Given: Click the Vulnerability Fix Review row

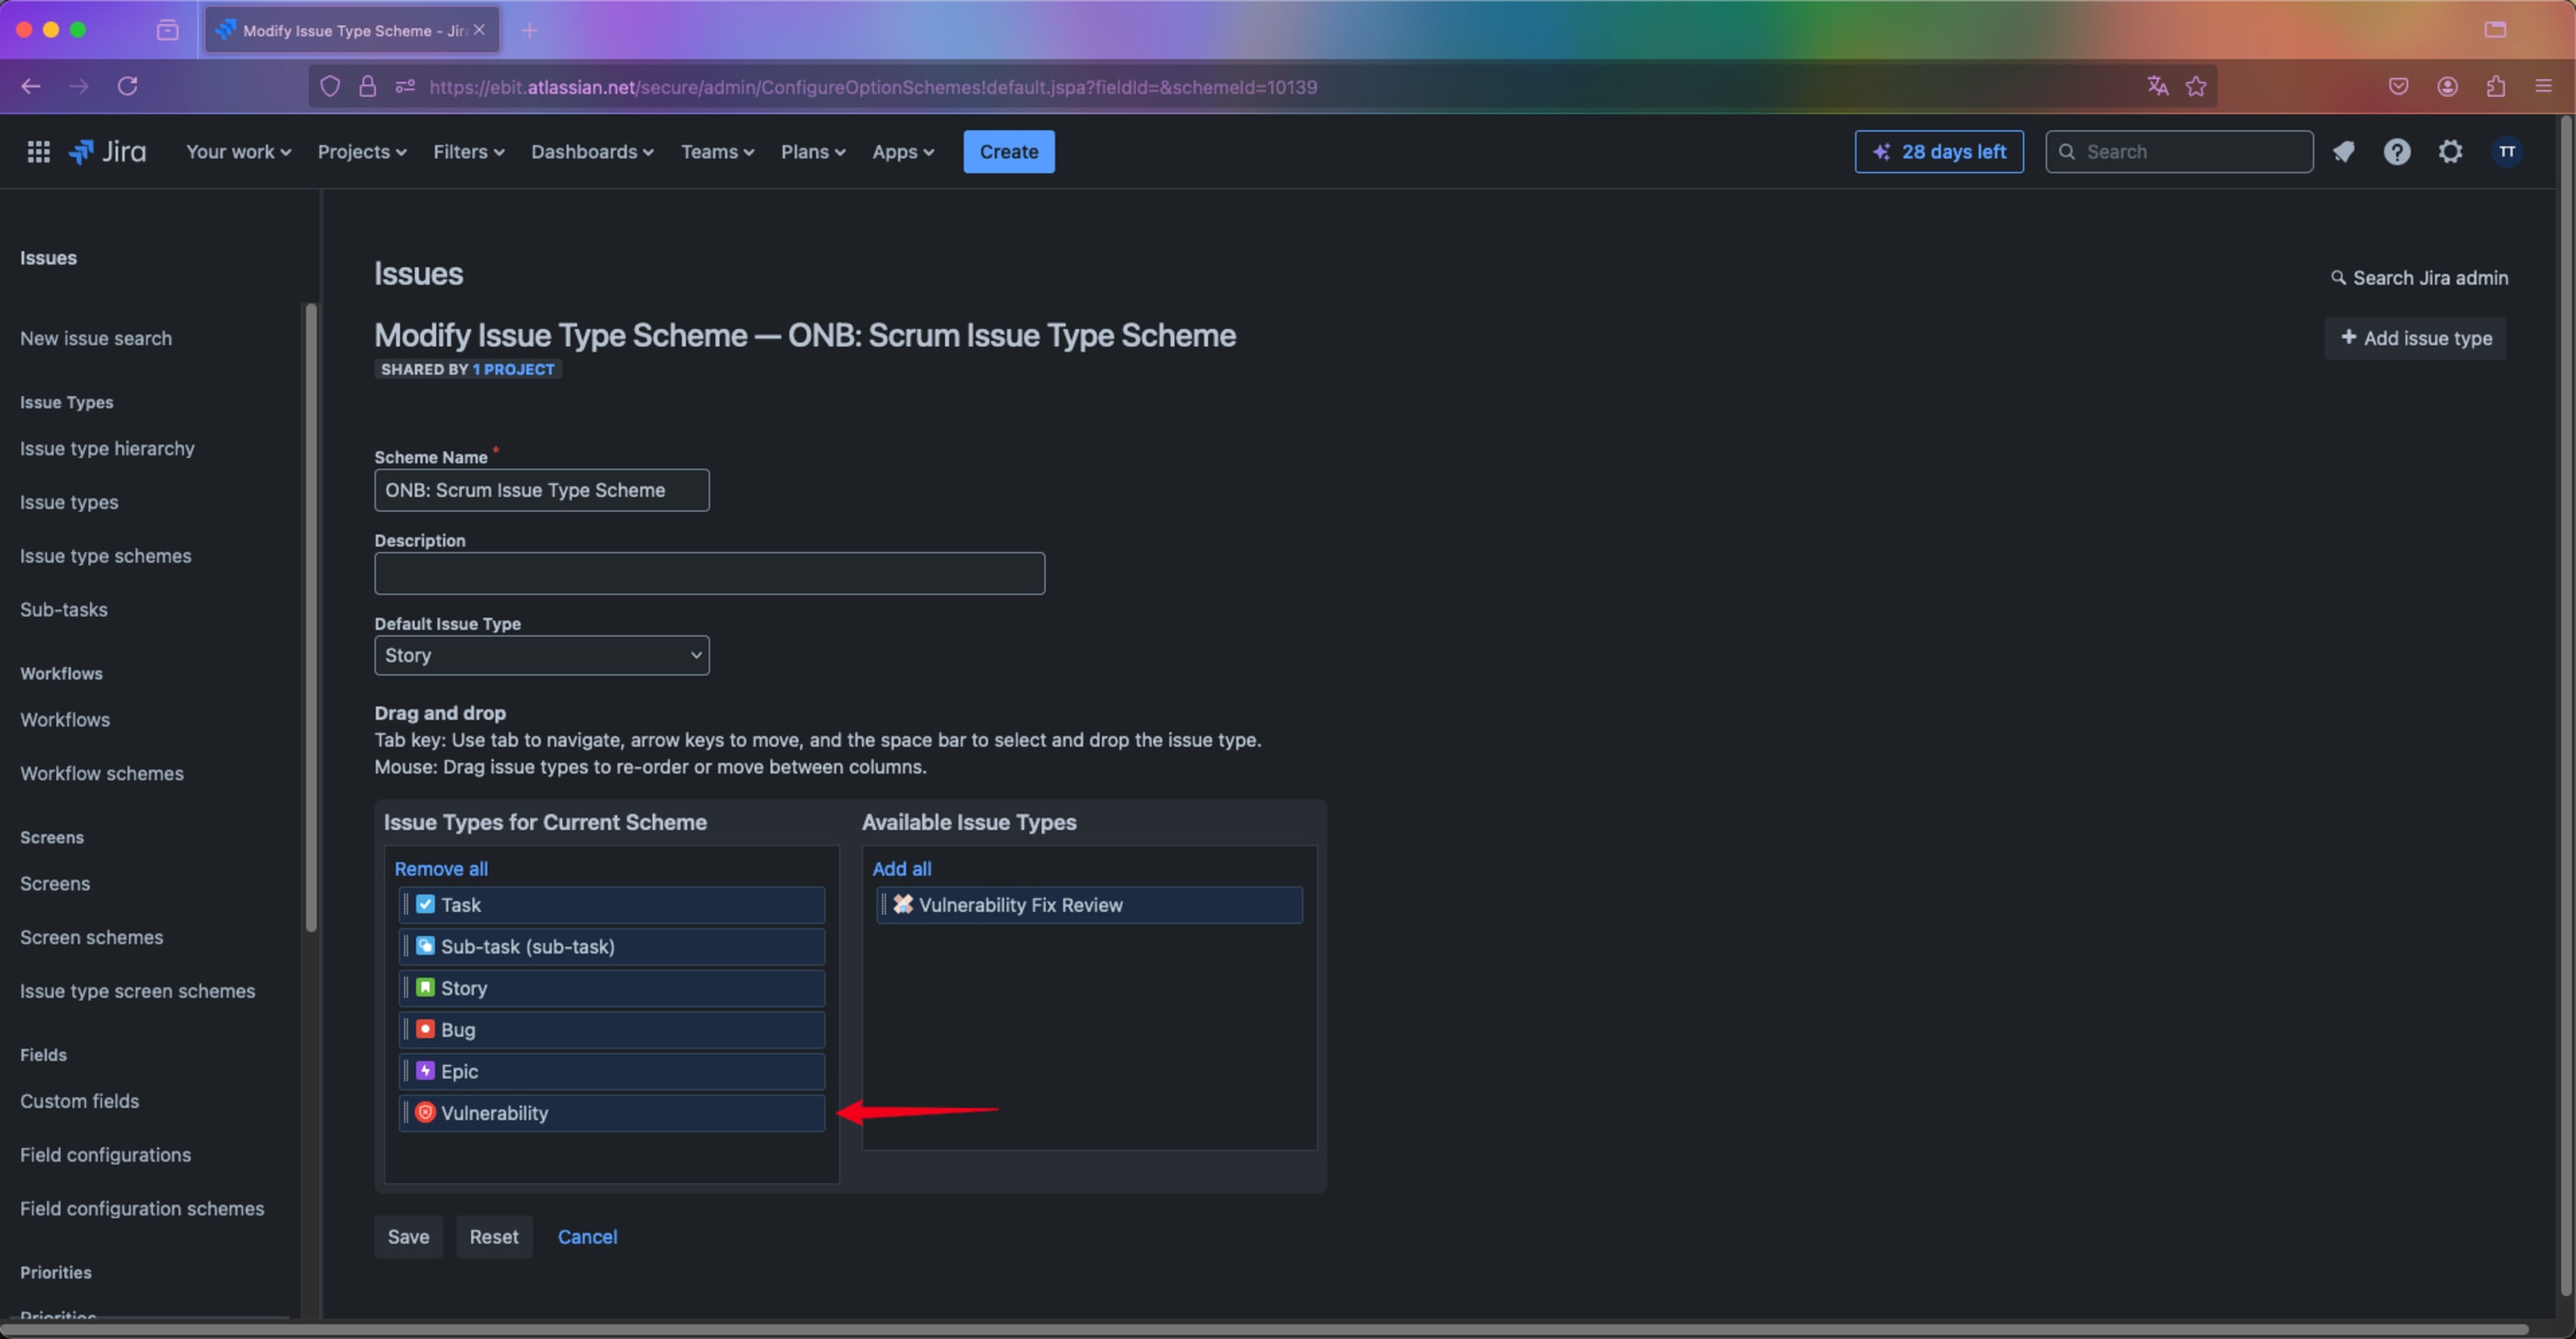Looking at the screenshot, I should (1089, 904).
